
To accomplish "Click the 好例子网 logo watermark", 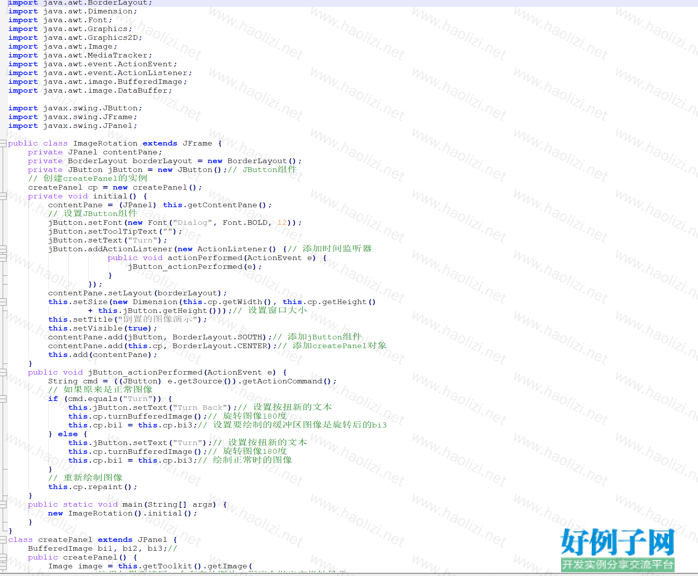I will [617, 542].
